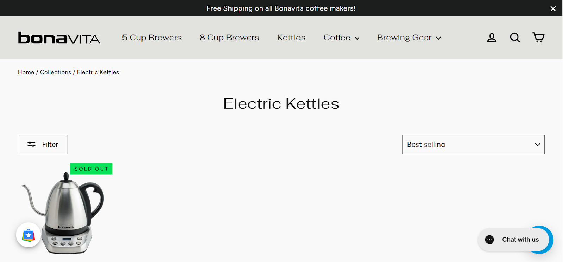Image resolution: width=563 pixels, height=262 pixels.
Task: Dismiss the free shipping announcement bar
Action: click(553, 8)
